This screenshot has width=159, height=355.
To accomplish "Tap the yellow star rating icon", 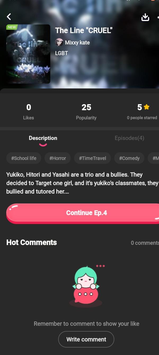I will coord(147,107).
